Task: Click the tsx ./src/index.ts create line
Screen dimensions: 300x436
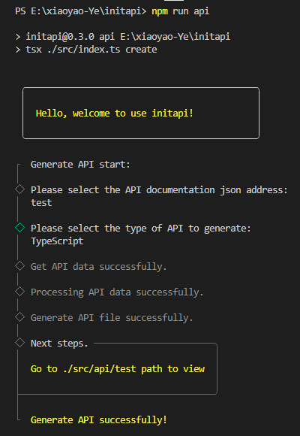Action: [x=91, y=50]
